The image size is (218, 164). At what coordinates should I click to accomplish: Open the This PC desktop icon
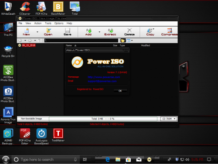(8, 30)
